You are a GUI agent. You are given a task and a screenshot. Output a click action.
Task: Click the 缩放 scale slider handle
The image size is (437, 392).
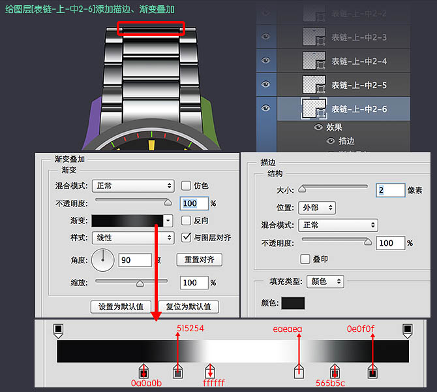(x=140, y=284)
